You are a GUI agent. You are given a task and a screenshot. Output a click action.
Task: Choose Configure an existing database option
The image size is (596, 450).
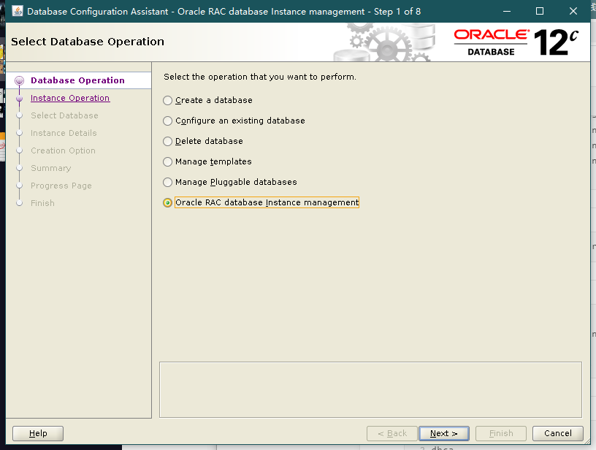[x=168, y=121]
